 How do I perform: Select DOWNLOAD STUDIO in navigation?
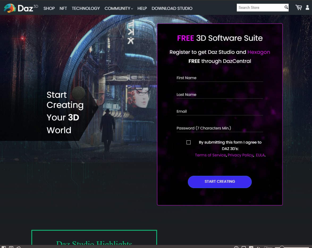(172, 8)
